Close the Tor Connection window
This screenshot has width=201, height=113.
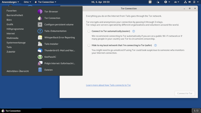pos(195,8)
